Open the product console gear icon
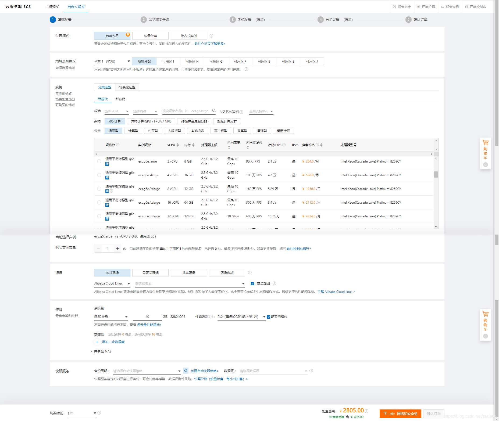 coord(466,7)
